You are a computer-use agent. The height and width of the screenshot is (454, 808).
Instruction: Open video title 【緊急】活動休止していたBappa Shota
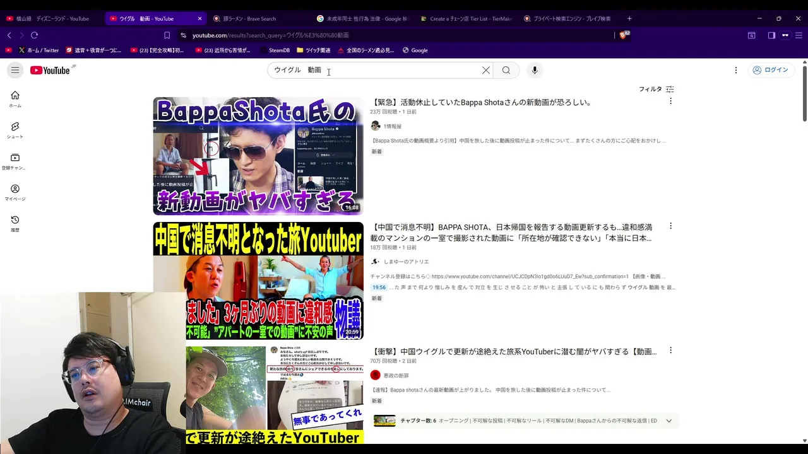(482, 102)
